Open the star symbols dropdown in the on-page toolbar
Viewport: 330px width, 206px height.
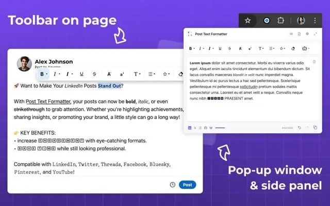point(166,74)
